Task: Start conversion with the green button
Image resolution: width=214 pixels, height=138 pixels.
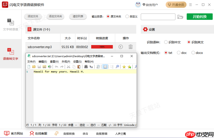Action: click(x=200, y=17)
